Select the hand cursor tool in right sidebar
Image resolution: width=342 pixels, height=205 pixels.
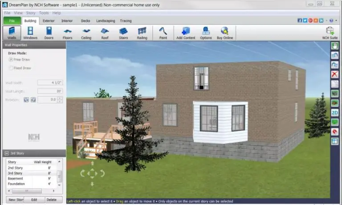point(334,46)
